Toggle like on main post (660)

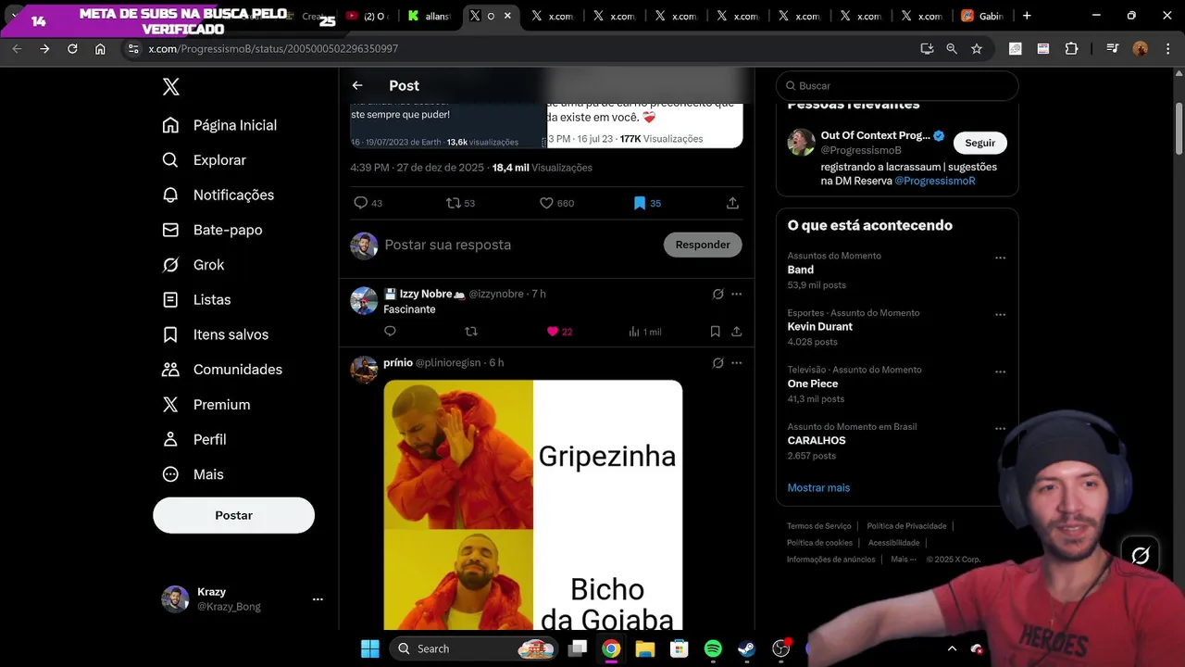[546, 203]
